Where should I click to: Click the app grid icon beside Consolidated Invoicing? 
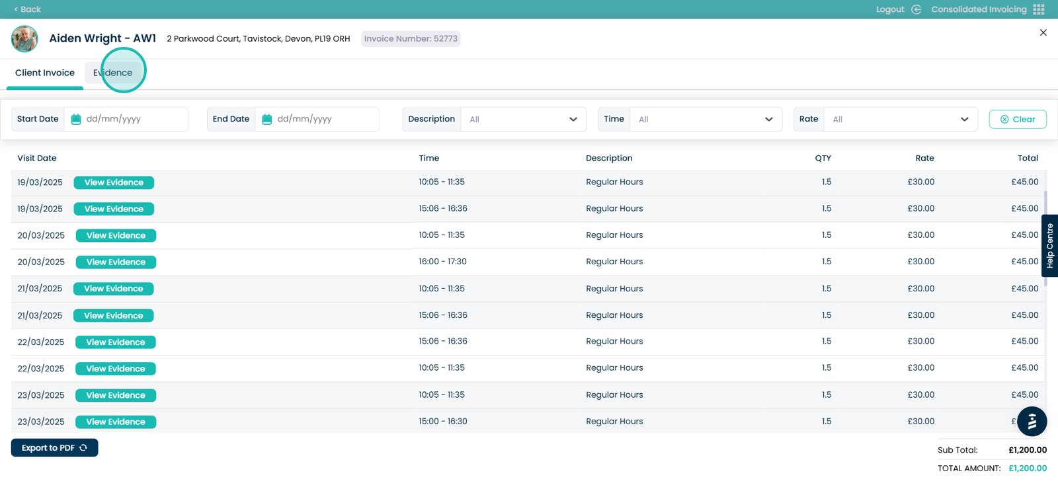[x=1039, y=9]
